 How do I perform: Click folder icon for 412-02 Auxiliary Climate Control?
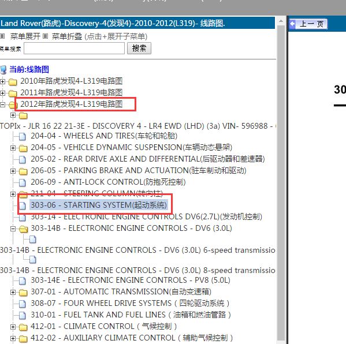coord(23,338)
